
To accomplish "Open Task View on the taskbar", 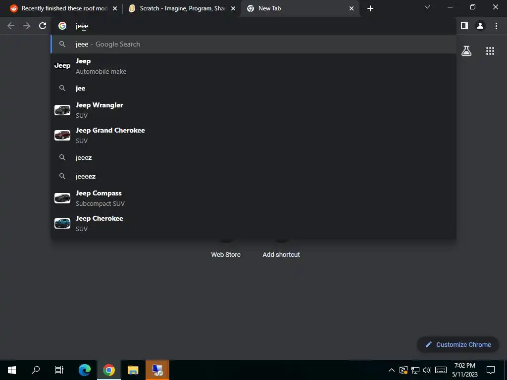I will 59,370.
